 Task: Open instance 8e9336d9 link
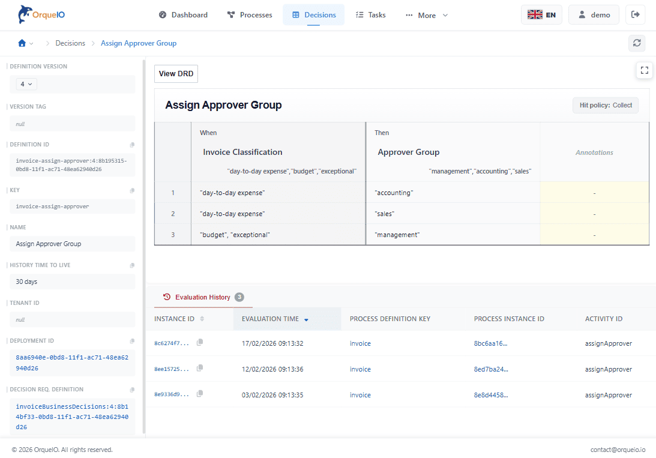[172, 395]
